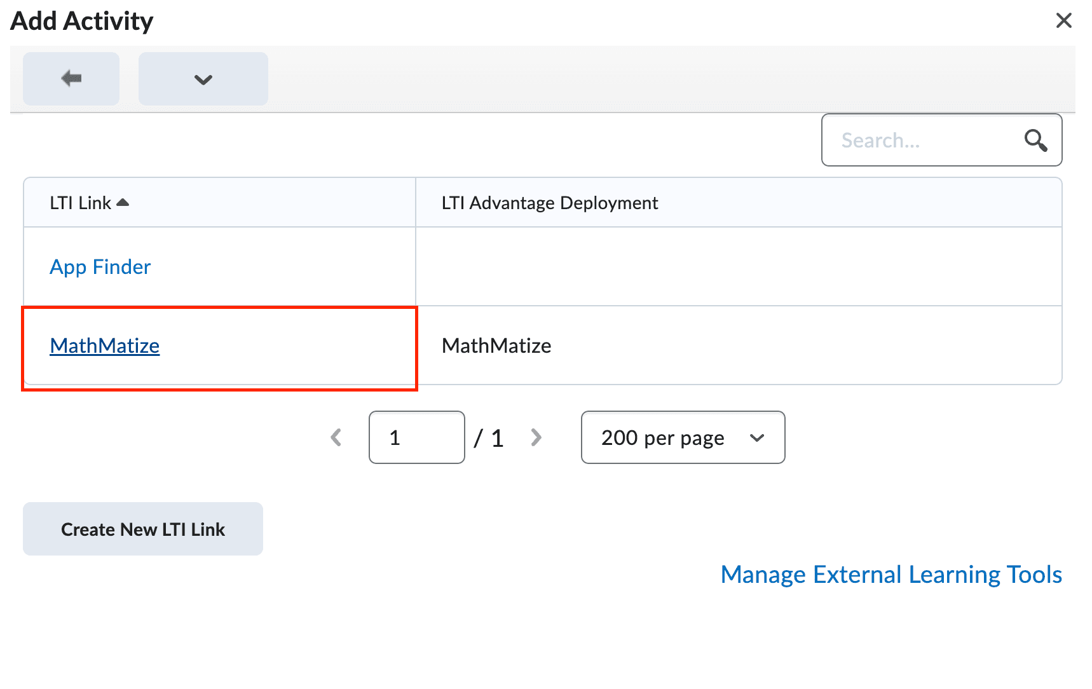
Task: Click MathMatize deployment cell text
Action: coord(496,346)
